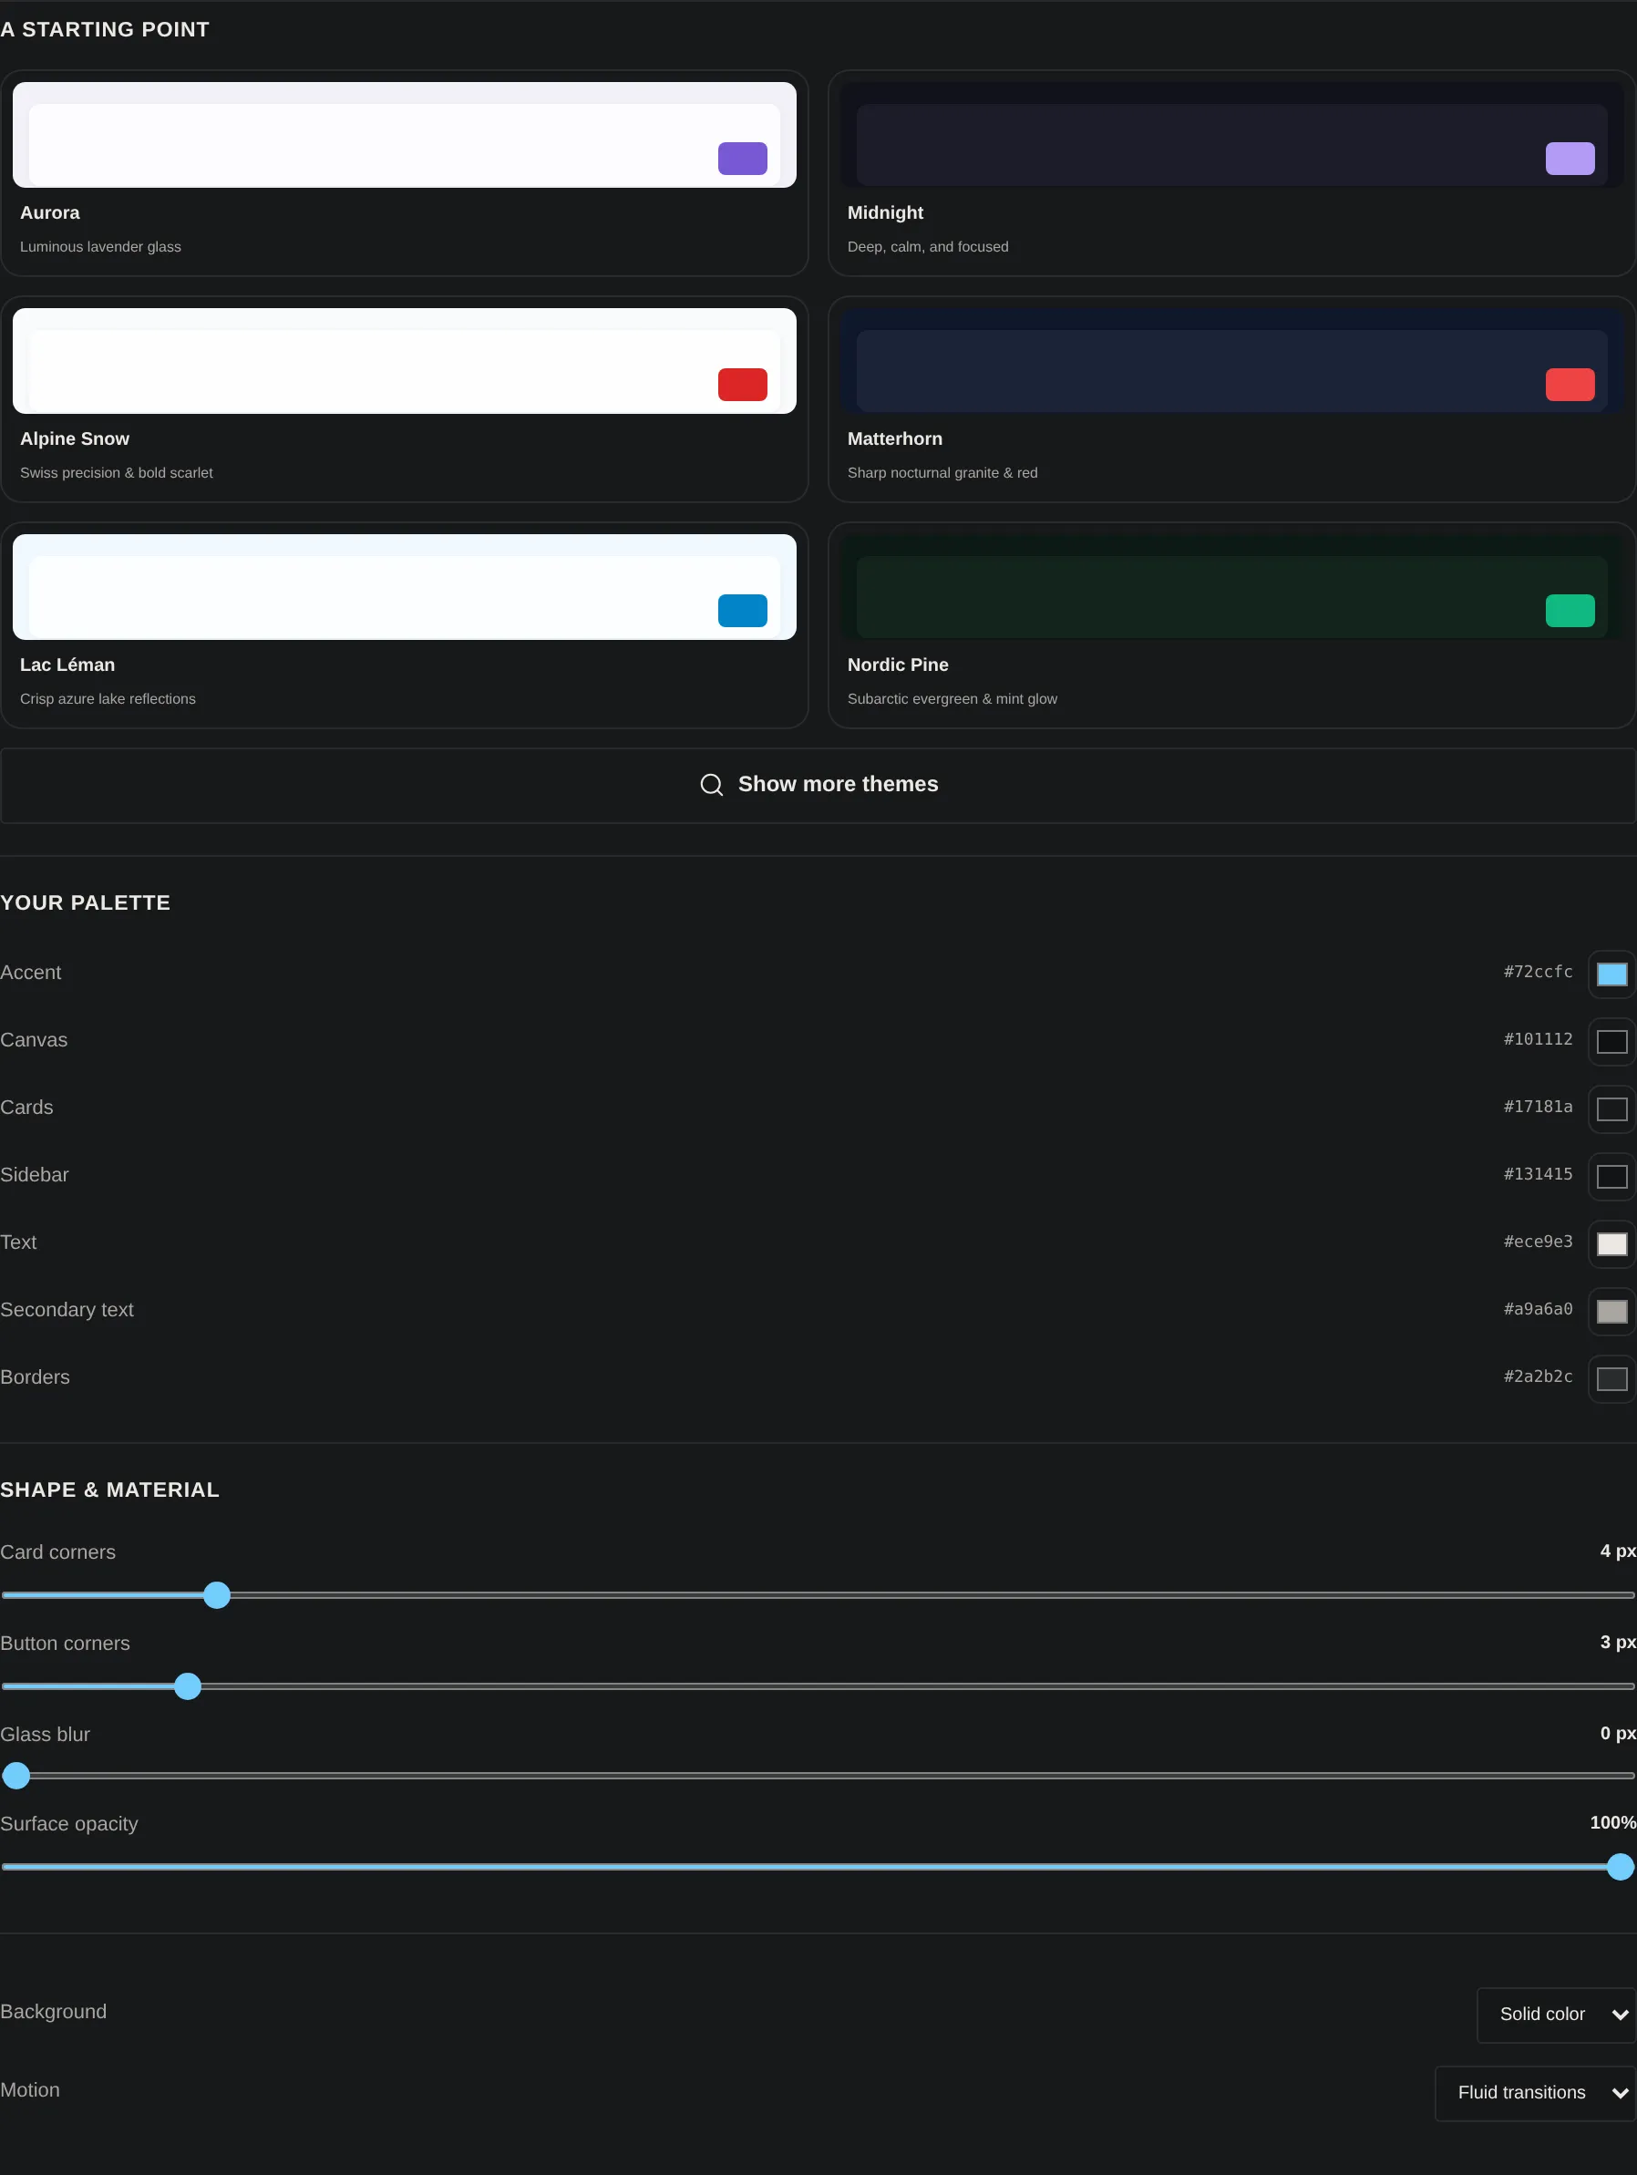Click the blue accent chip in Lac Léman preview
The height and width of the screenshot is (2175, 1637).
click(742, 611)
